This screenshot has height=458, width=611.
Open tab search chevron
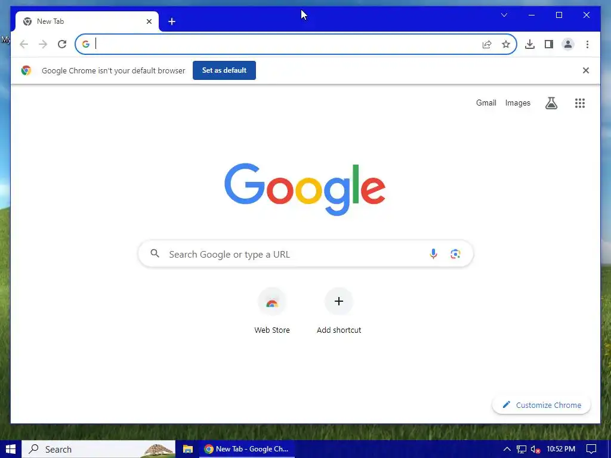(x=504, y=15)
